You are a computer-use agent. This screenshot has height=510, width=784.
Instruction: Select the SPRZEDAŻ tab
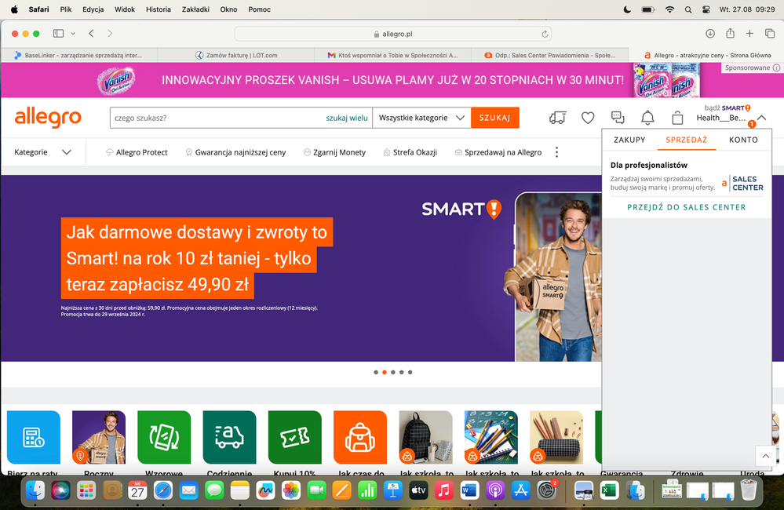click(687, 140)
